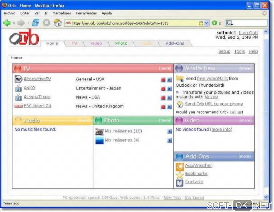
Task: Click the Orb logo
Action: 24,38
